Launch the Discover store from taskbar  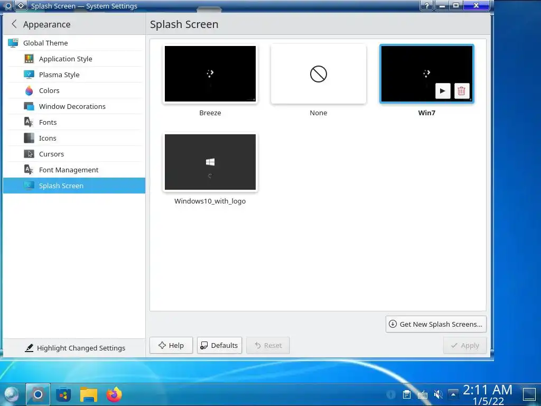click(x=63, y=394)
